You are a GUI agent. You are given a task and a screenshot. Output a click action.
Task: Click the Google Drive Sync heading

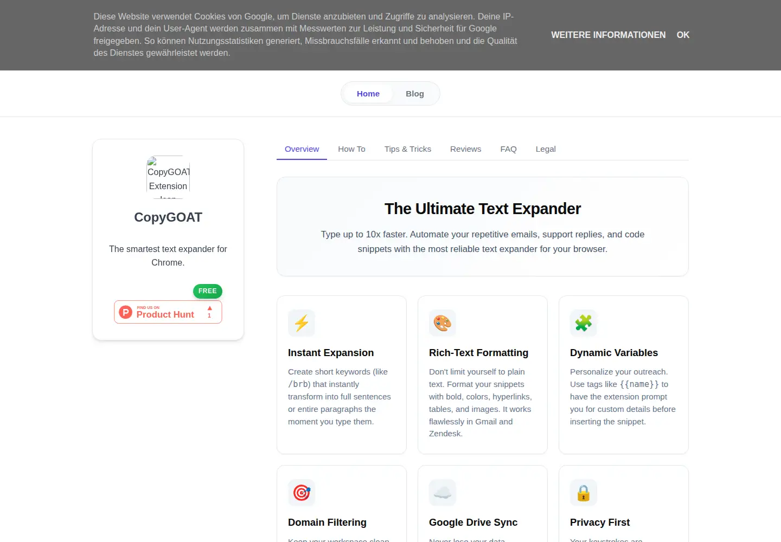(473, 522)
